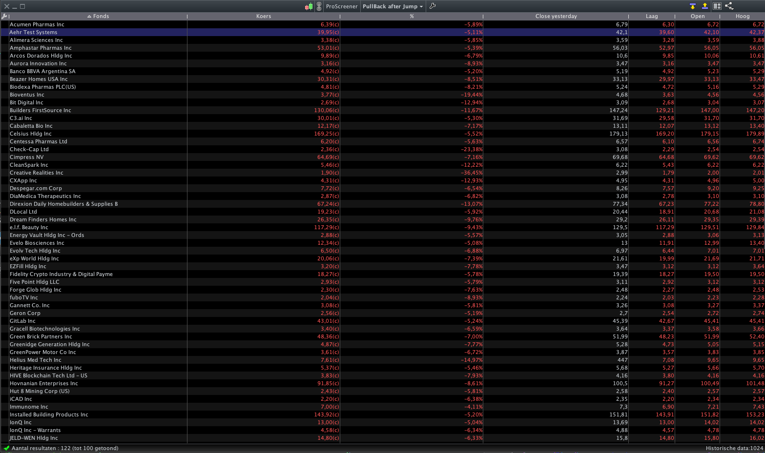The height and width of the screenshot is (453, 765).
Task: Open the window layout panel icon
Action: 717,6
